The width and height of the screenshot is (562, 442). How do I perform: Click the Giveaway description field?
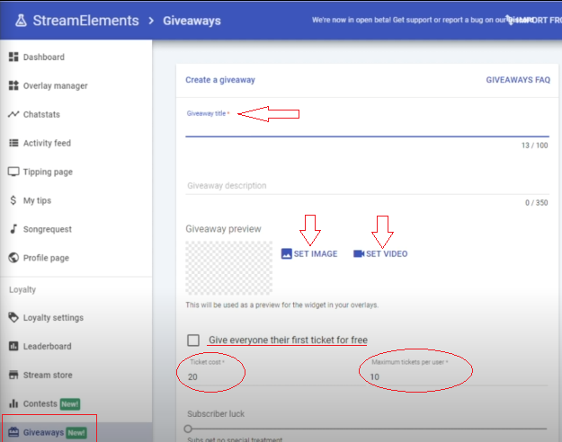[x=367, y=186]
